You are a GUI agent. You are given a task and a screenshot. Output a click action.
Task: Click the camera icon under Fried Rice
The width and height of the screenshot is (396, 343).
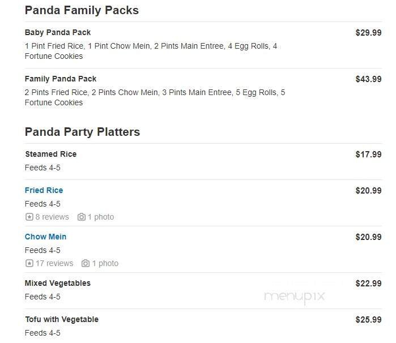82,217
